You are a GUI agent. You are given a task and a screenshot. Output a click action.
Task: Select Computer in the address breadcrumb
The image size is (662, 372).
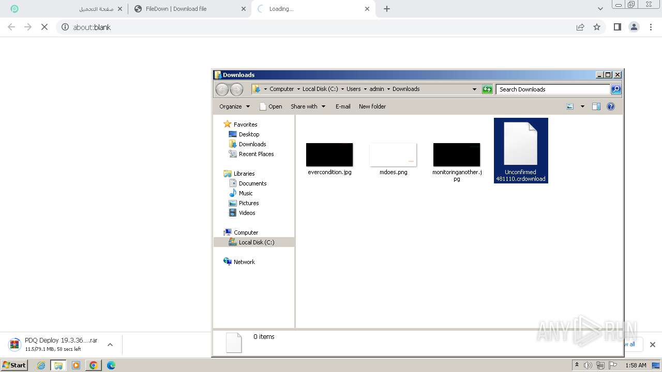[x=281, y=89]
